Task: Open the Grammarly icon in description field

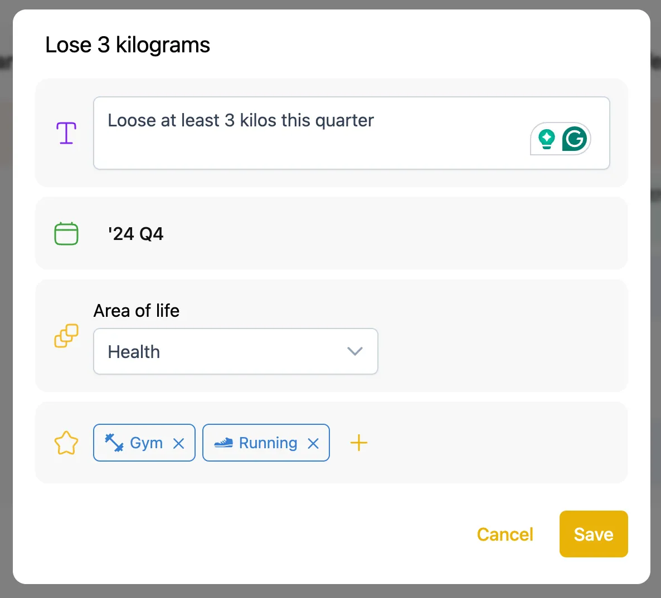Action: [x=576, y=139]
